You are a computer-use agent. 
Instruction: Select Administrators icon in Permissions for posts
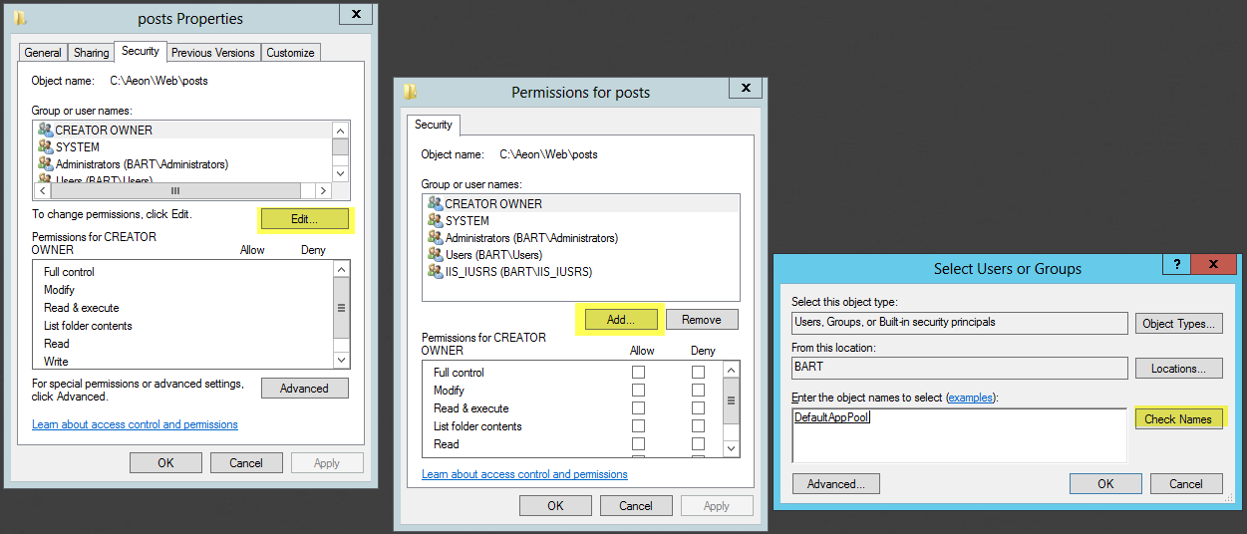pyautogui.click(x=435, y=237)
